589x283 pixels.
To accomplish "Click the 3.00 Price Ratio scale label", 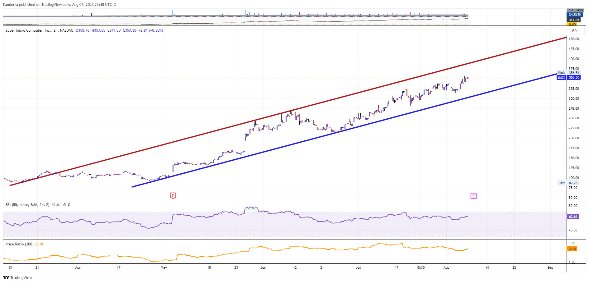I will coord(572,243).
